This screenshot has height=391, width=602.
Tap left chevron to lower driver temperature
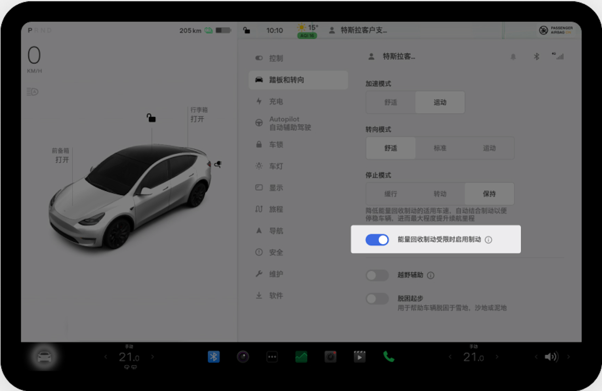tap(105, 357)
